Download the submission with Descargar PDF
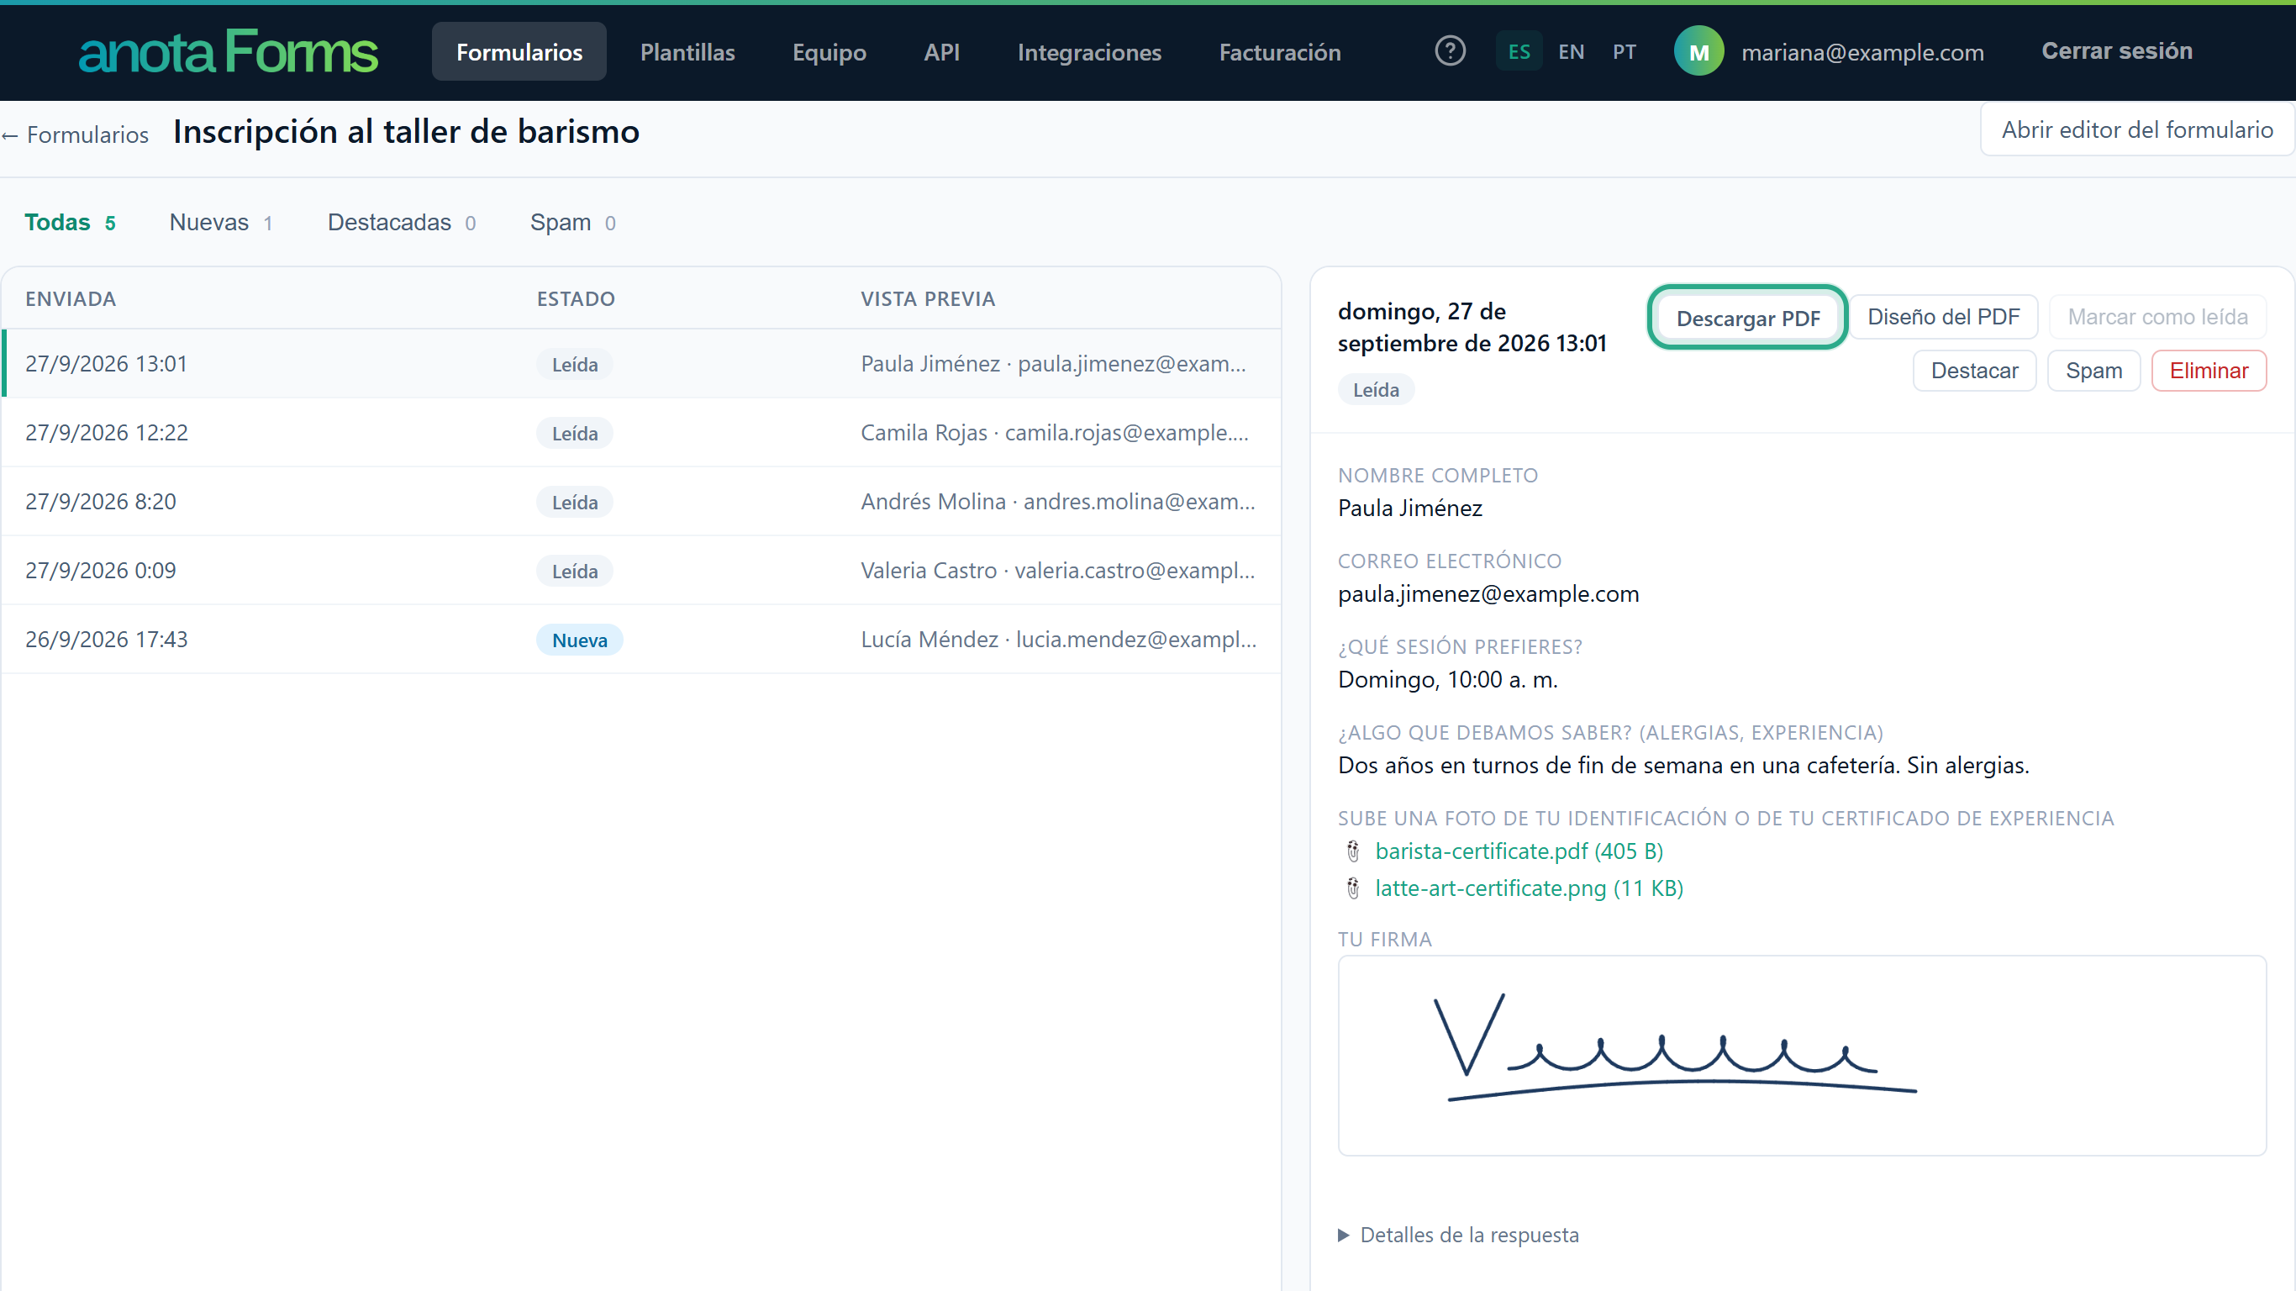This screenshot has height=1291, width=2296. coord(1747,318)
